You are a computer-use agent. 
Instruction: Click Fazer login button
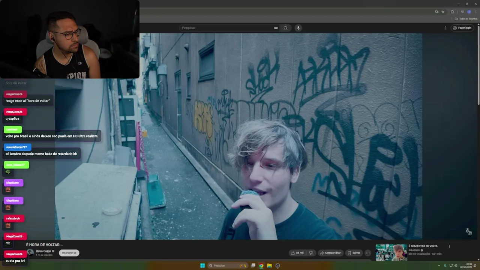point(462,28)
